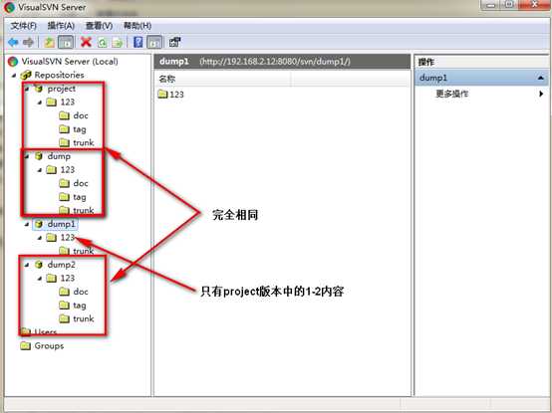Collapse the dump1 section in 操作 pane
Screen dimensions: 552x413
click(541, 78)
